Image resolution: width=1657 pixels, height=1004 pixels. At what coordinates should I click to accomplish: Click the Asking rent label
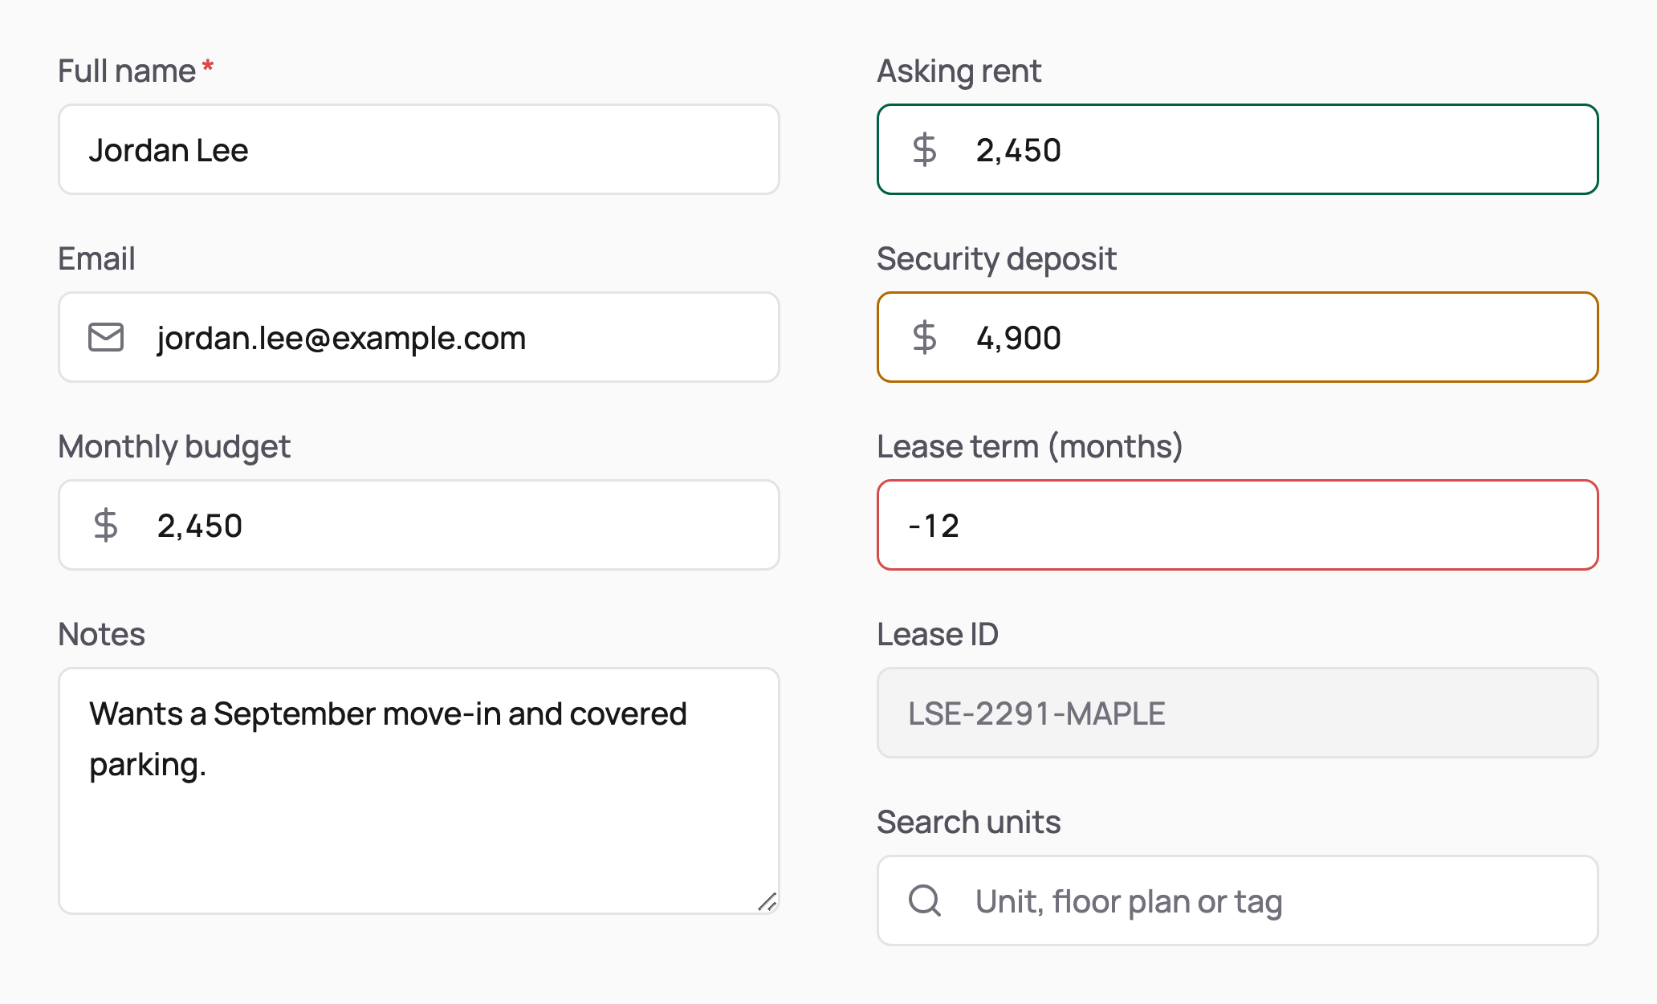[959, 71]
